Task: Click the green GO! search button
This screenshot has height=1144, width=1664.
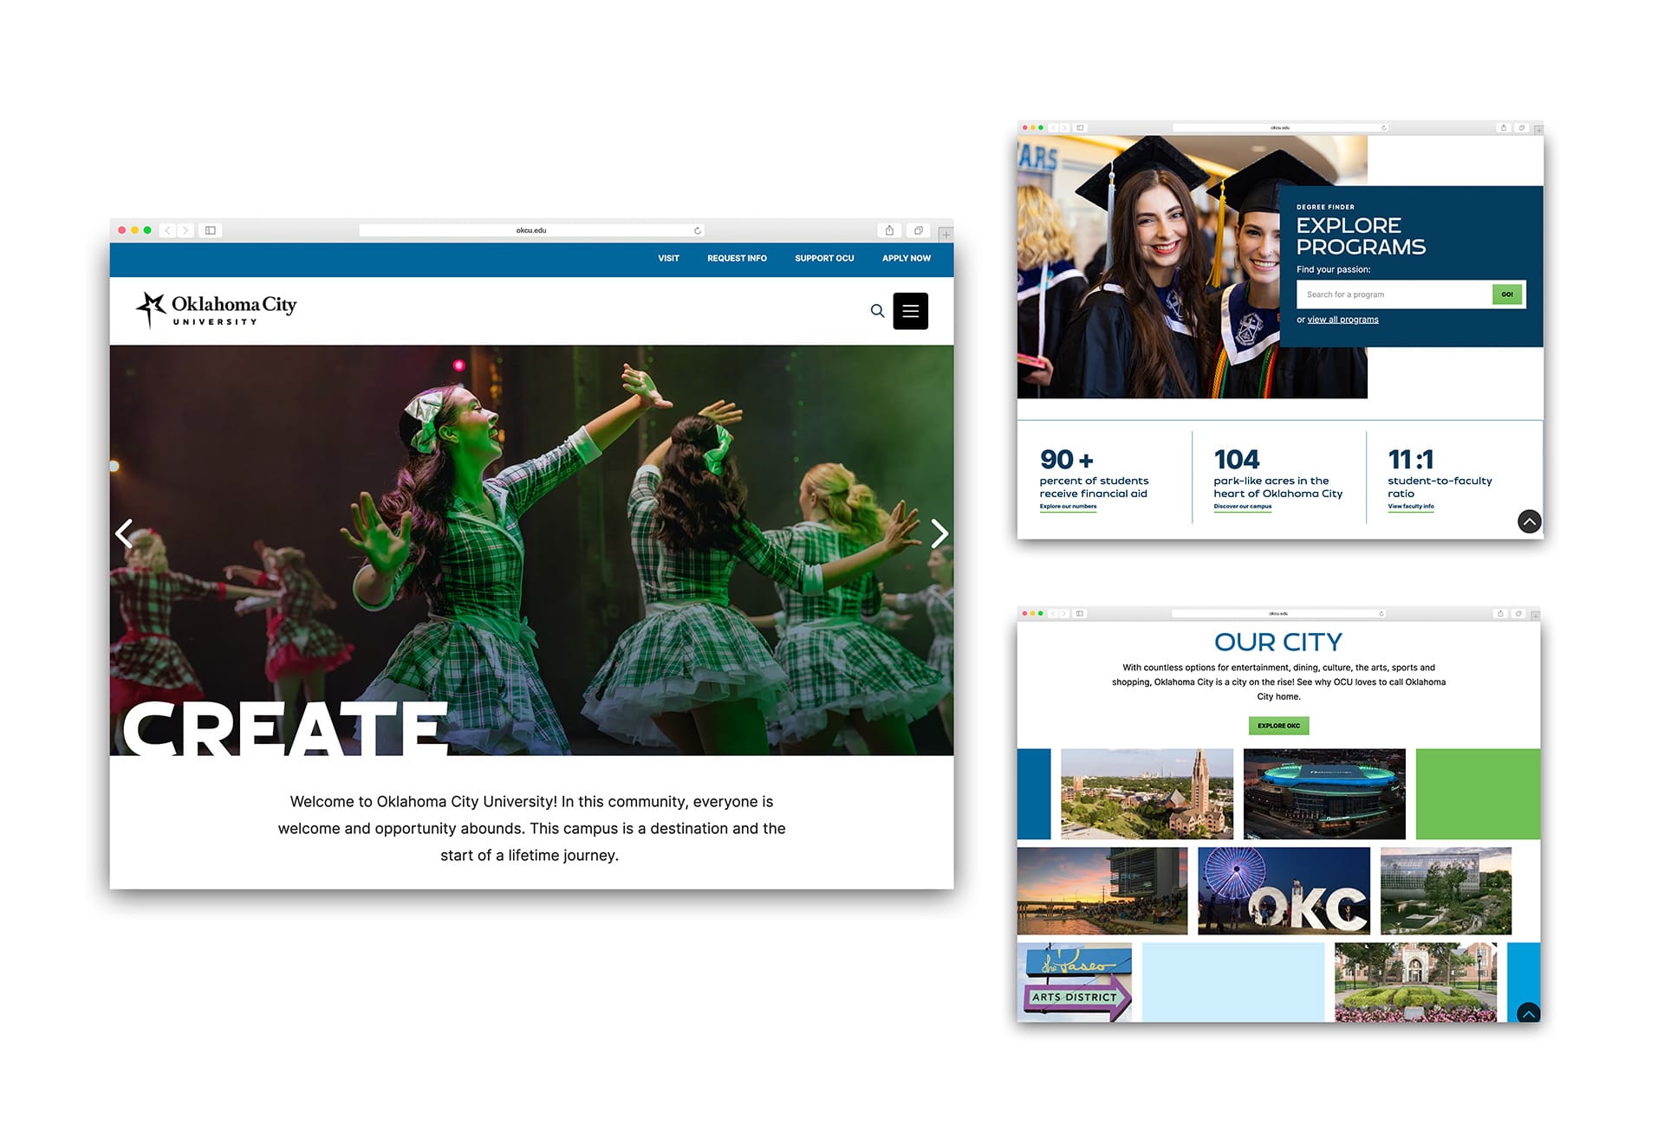Action: point(1507,294)
